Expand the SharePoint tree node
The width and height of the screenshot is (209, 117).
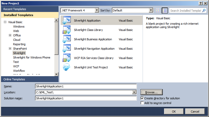click(10, 48)
